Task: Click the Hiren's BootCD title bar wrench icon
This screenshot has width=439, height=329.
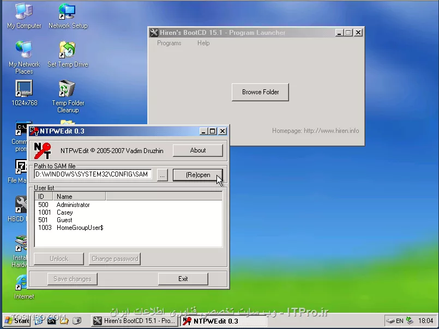Action: tap(154, 33)
